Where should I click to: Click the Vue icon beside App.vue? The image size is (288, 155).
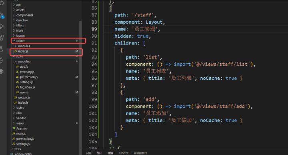point(14,128)
